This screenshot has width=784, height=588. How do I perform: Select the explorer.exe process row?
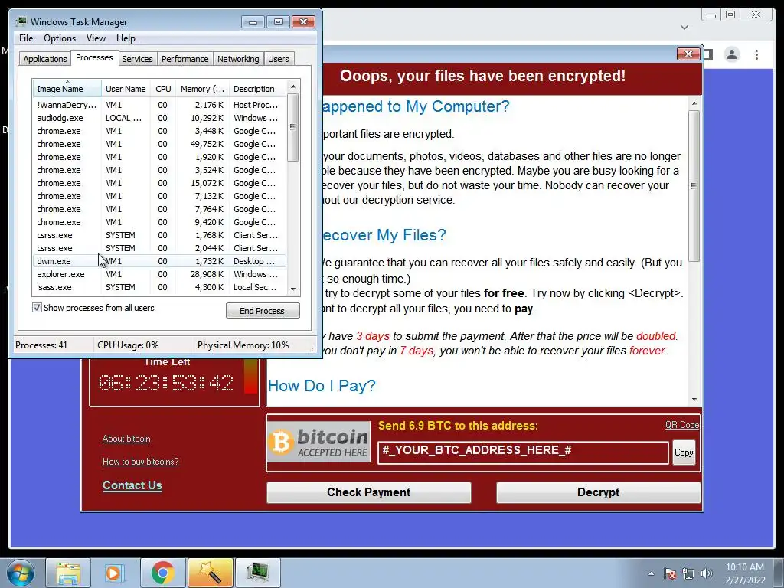(x=159, y=274)
